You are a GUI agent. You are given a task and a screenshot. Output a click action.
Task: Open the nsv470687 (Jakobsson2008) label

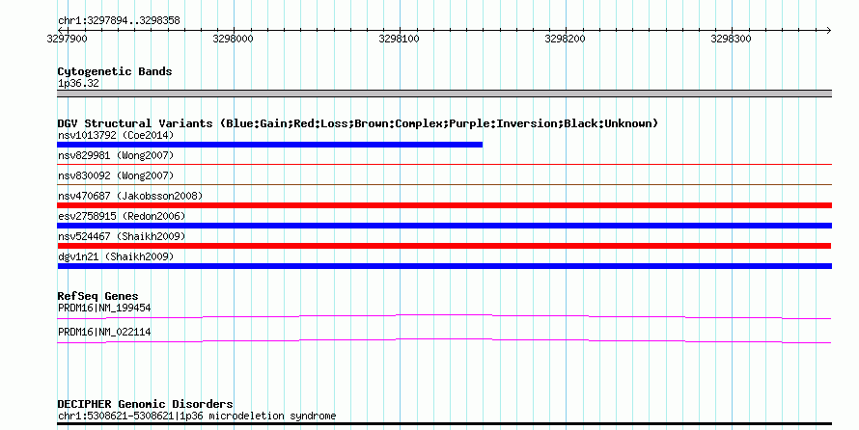[x=130, y=196]
